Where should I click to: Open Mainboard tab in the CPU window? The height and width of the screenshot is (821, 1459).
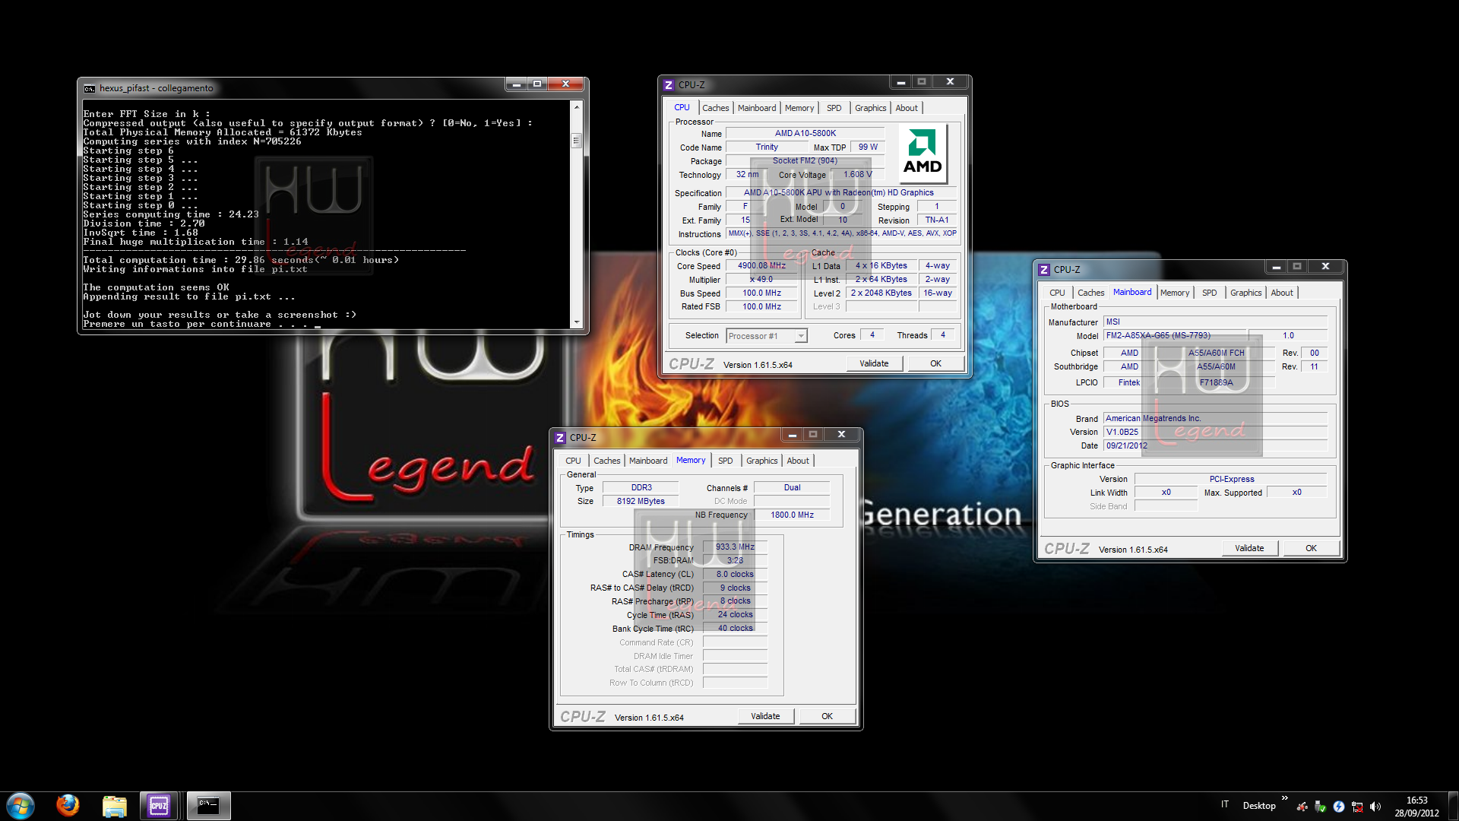point(757,108)
